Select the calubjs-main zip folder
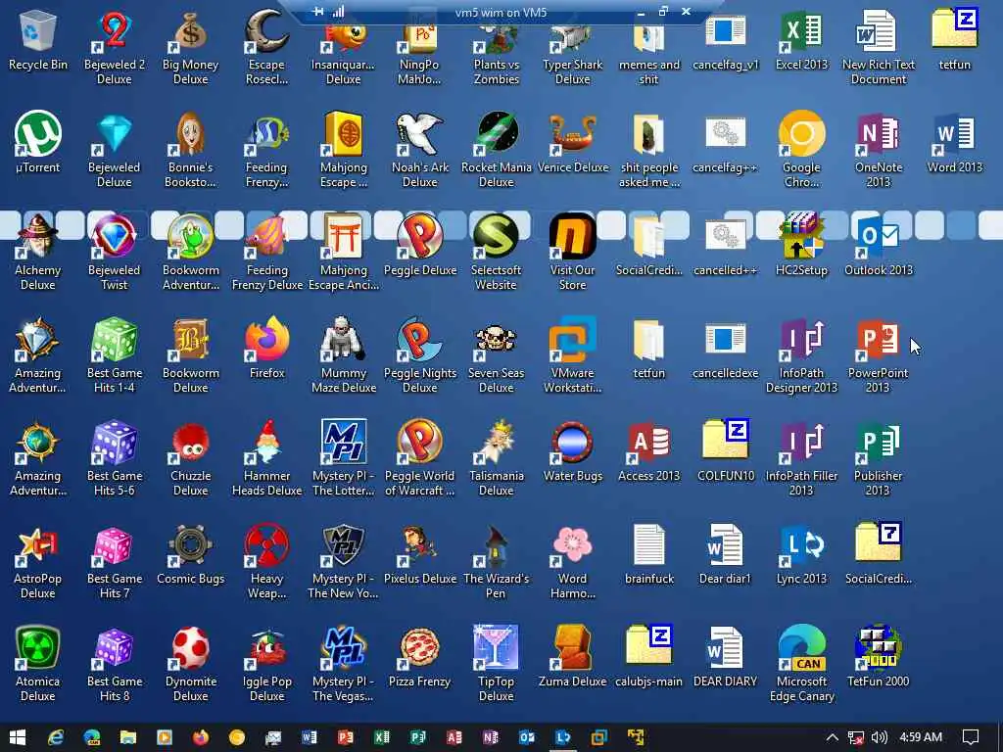The height and width of the screenshot is (752, 1003). [x=648, y=657]
